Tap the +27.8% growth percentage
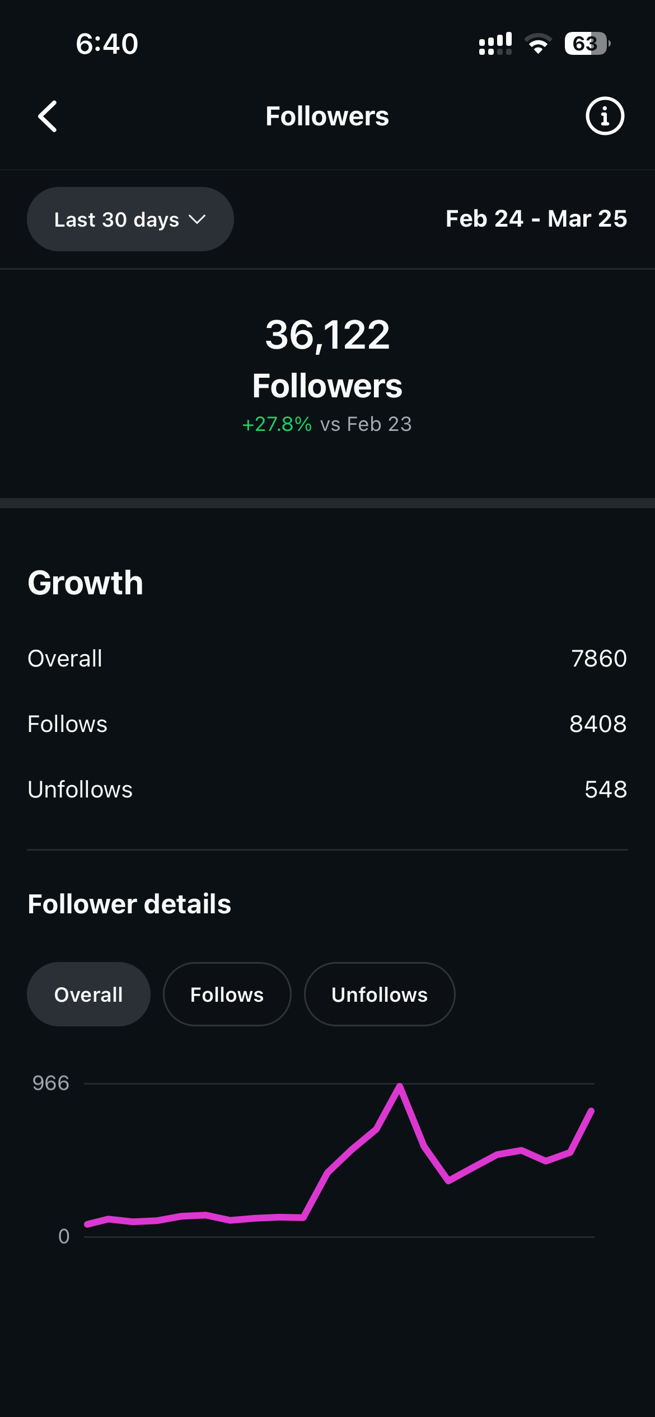The height and width of the screenshot is (1417, 655). [277, 424]
